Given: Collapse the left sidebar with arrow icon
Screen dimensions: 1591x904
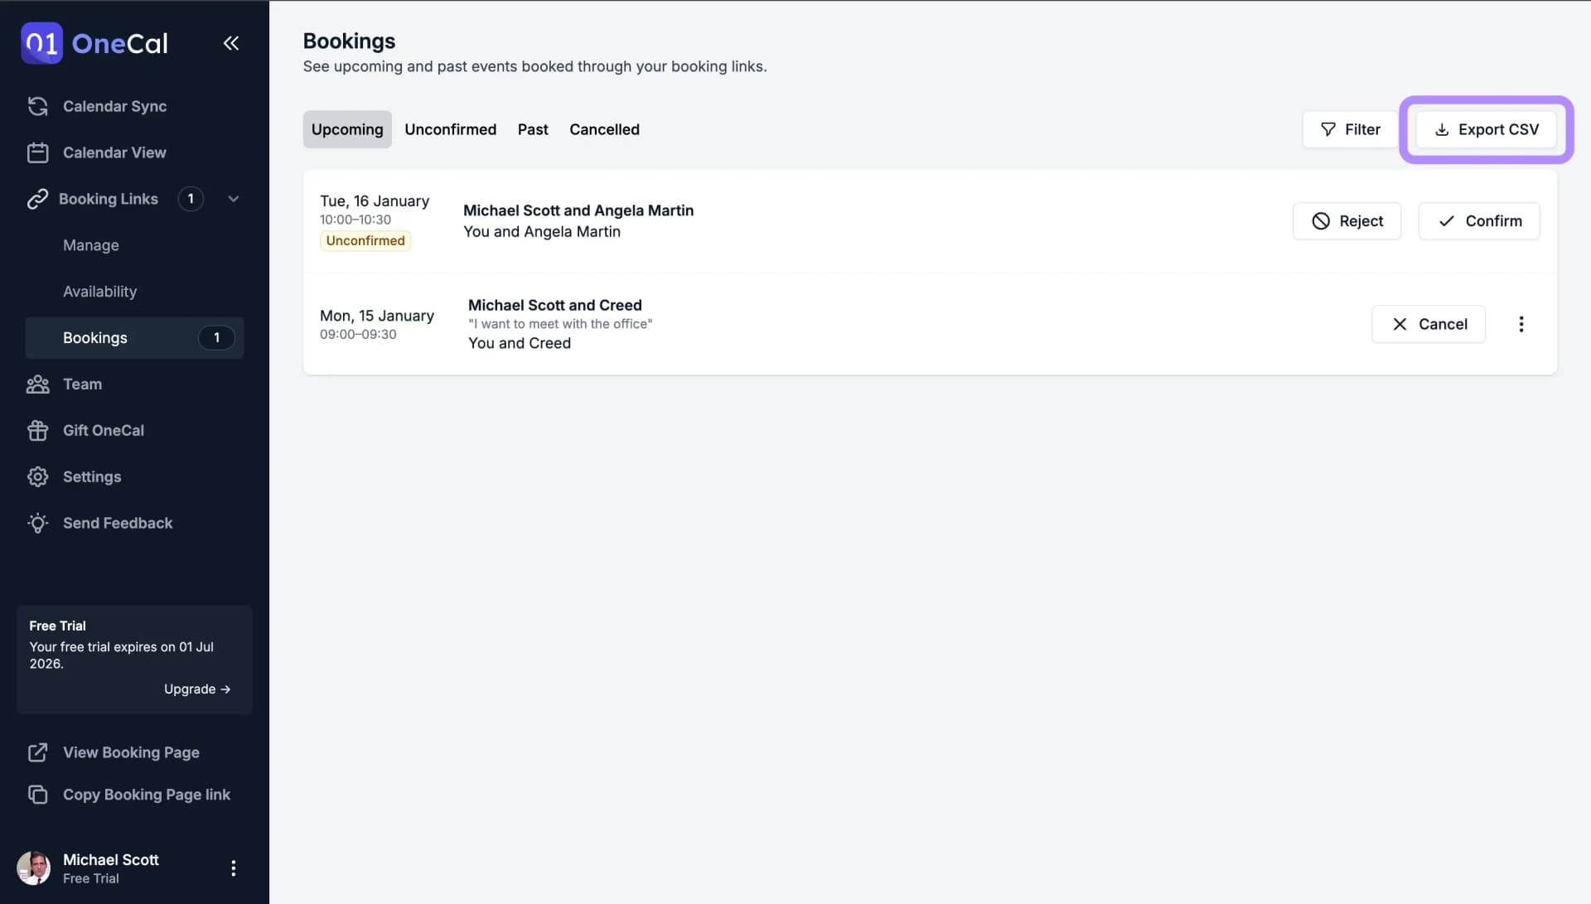Looking at the screenshot, I should click(x=230, y=42).
